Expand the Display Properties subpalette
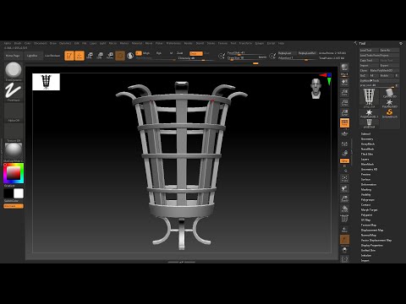The width and height of the screenshot is (406, 304). click(372, 245)
